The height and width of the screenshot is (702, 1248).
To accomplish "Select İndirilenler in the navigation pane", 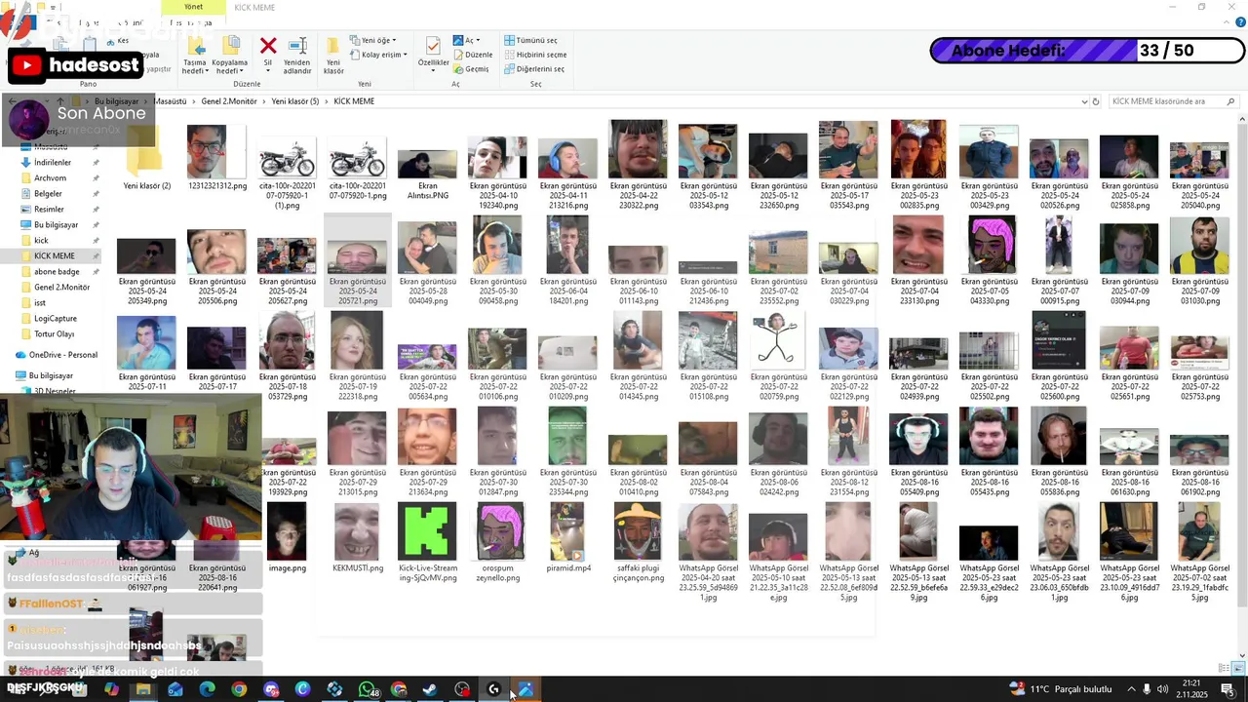I will (53, 163).
